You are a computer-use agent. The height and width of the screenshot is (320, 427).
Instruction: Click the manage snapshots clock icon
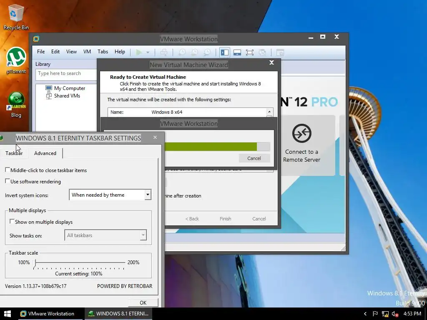(207, 52)
